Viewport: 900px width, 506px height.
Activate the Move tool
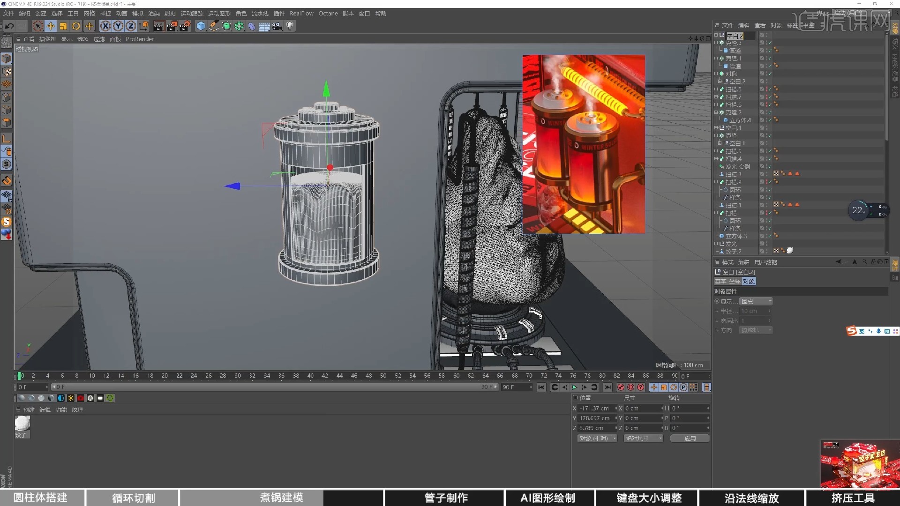51,26
